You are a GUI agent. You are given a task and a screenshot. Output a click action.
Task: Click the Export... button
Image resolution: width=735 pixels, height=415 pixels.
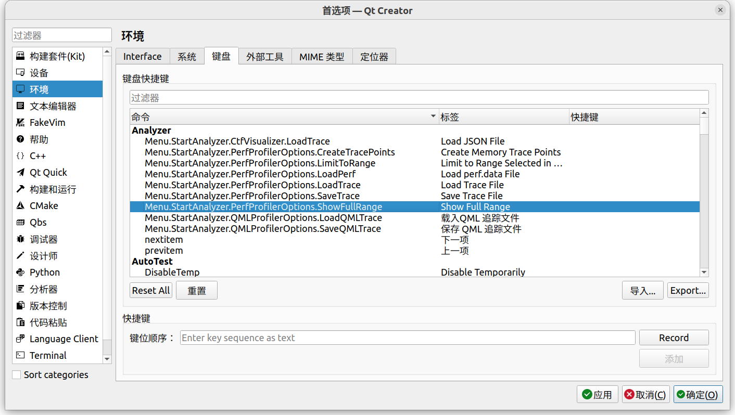click(688, 290)
